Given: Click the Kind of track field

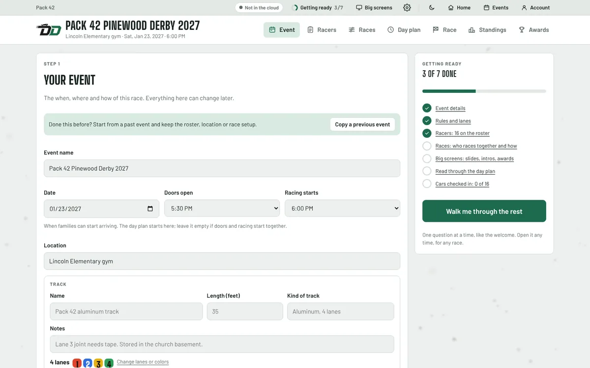Looking at the screenshot, I should 341,312.
